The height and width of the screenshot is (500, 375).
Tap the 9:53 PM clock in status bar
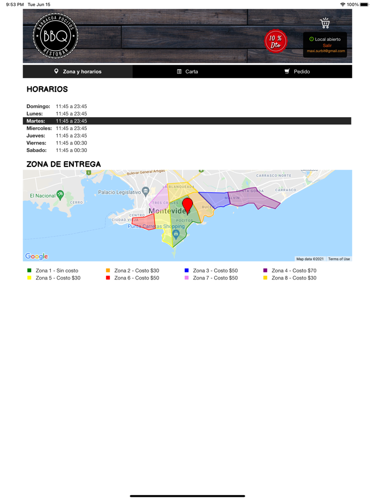[x=14, y=4]
